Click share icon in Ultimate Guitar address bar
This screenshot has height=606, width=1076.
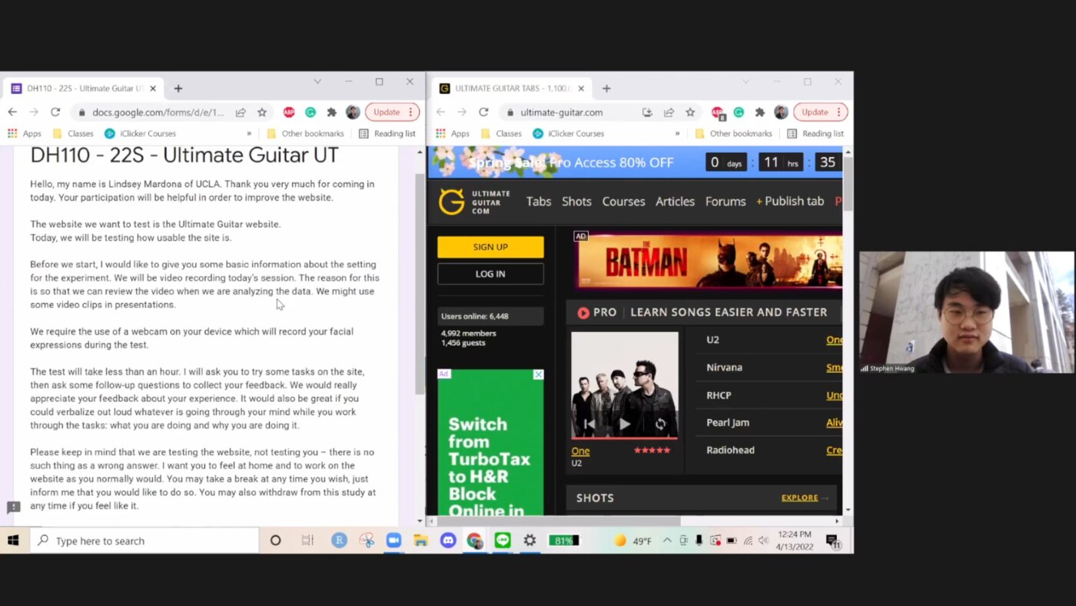pos(669,112)
